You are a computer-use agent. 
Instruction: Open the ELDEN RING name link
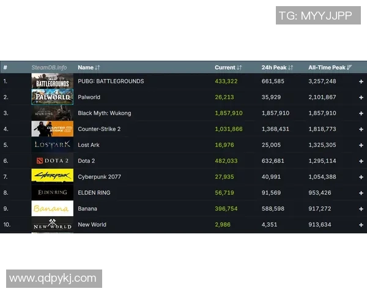pos(94,193)
